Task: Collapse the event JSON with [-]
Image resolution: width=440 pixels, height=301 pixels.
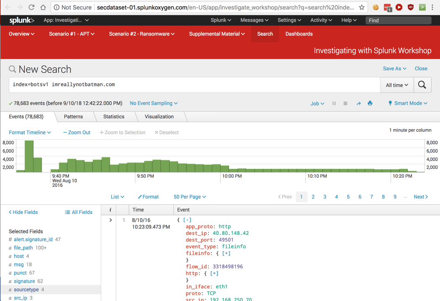Action: click(x=187, y=220)
